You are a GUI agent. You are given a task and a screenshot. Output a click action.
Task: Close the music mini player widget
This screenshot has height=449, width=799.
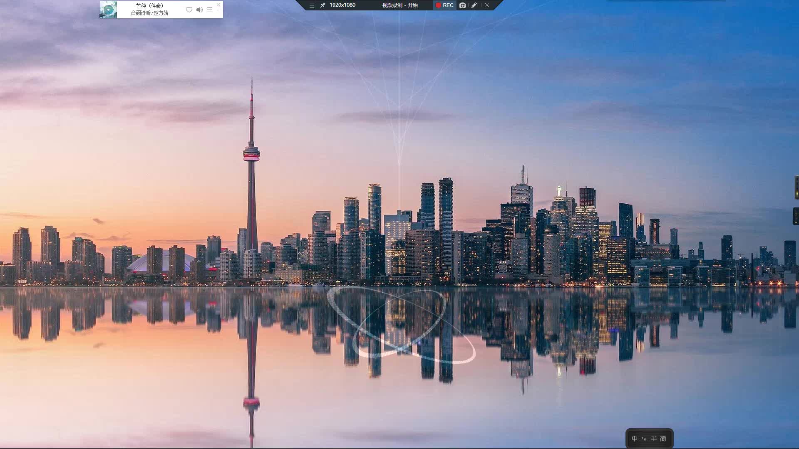click(218, 5)
